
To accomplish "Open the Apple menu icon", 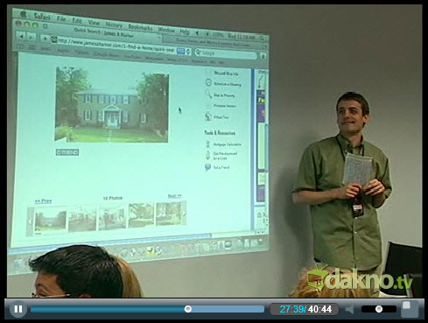I will 24,14.
